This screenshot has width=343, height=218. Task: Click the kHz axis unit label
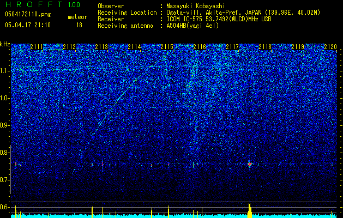5,44
